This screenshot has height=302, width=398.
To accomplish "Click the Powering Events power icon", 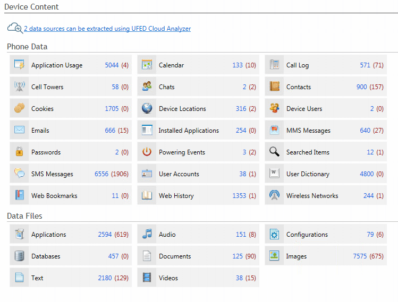I will pos(147,152).
